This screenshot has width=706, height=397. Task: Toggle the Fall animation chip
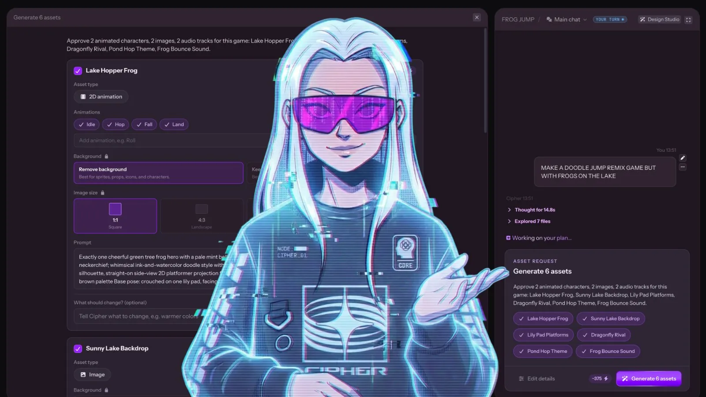click(144, 124)
